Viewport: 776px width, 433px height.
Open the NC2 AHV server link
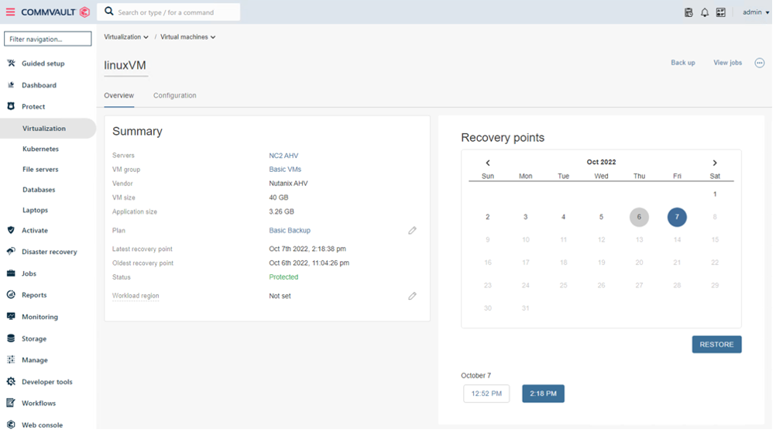[283, 156]
